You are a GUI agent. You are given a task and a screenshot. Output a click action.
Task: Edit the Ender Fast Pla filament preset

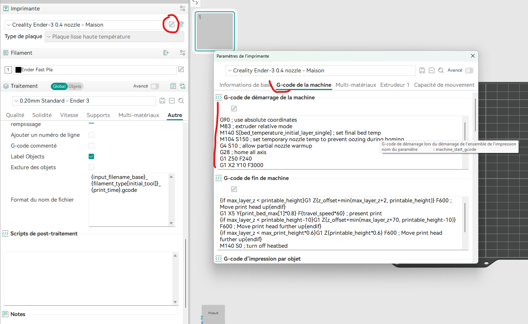tap(181, 69)
